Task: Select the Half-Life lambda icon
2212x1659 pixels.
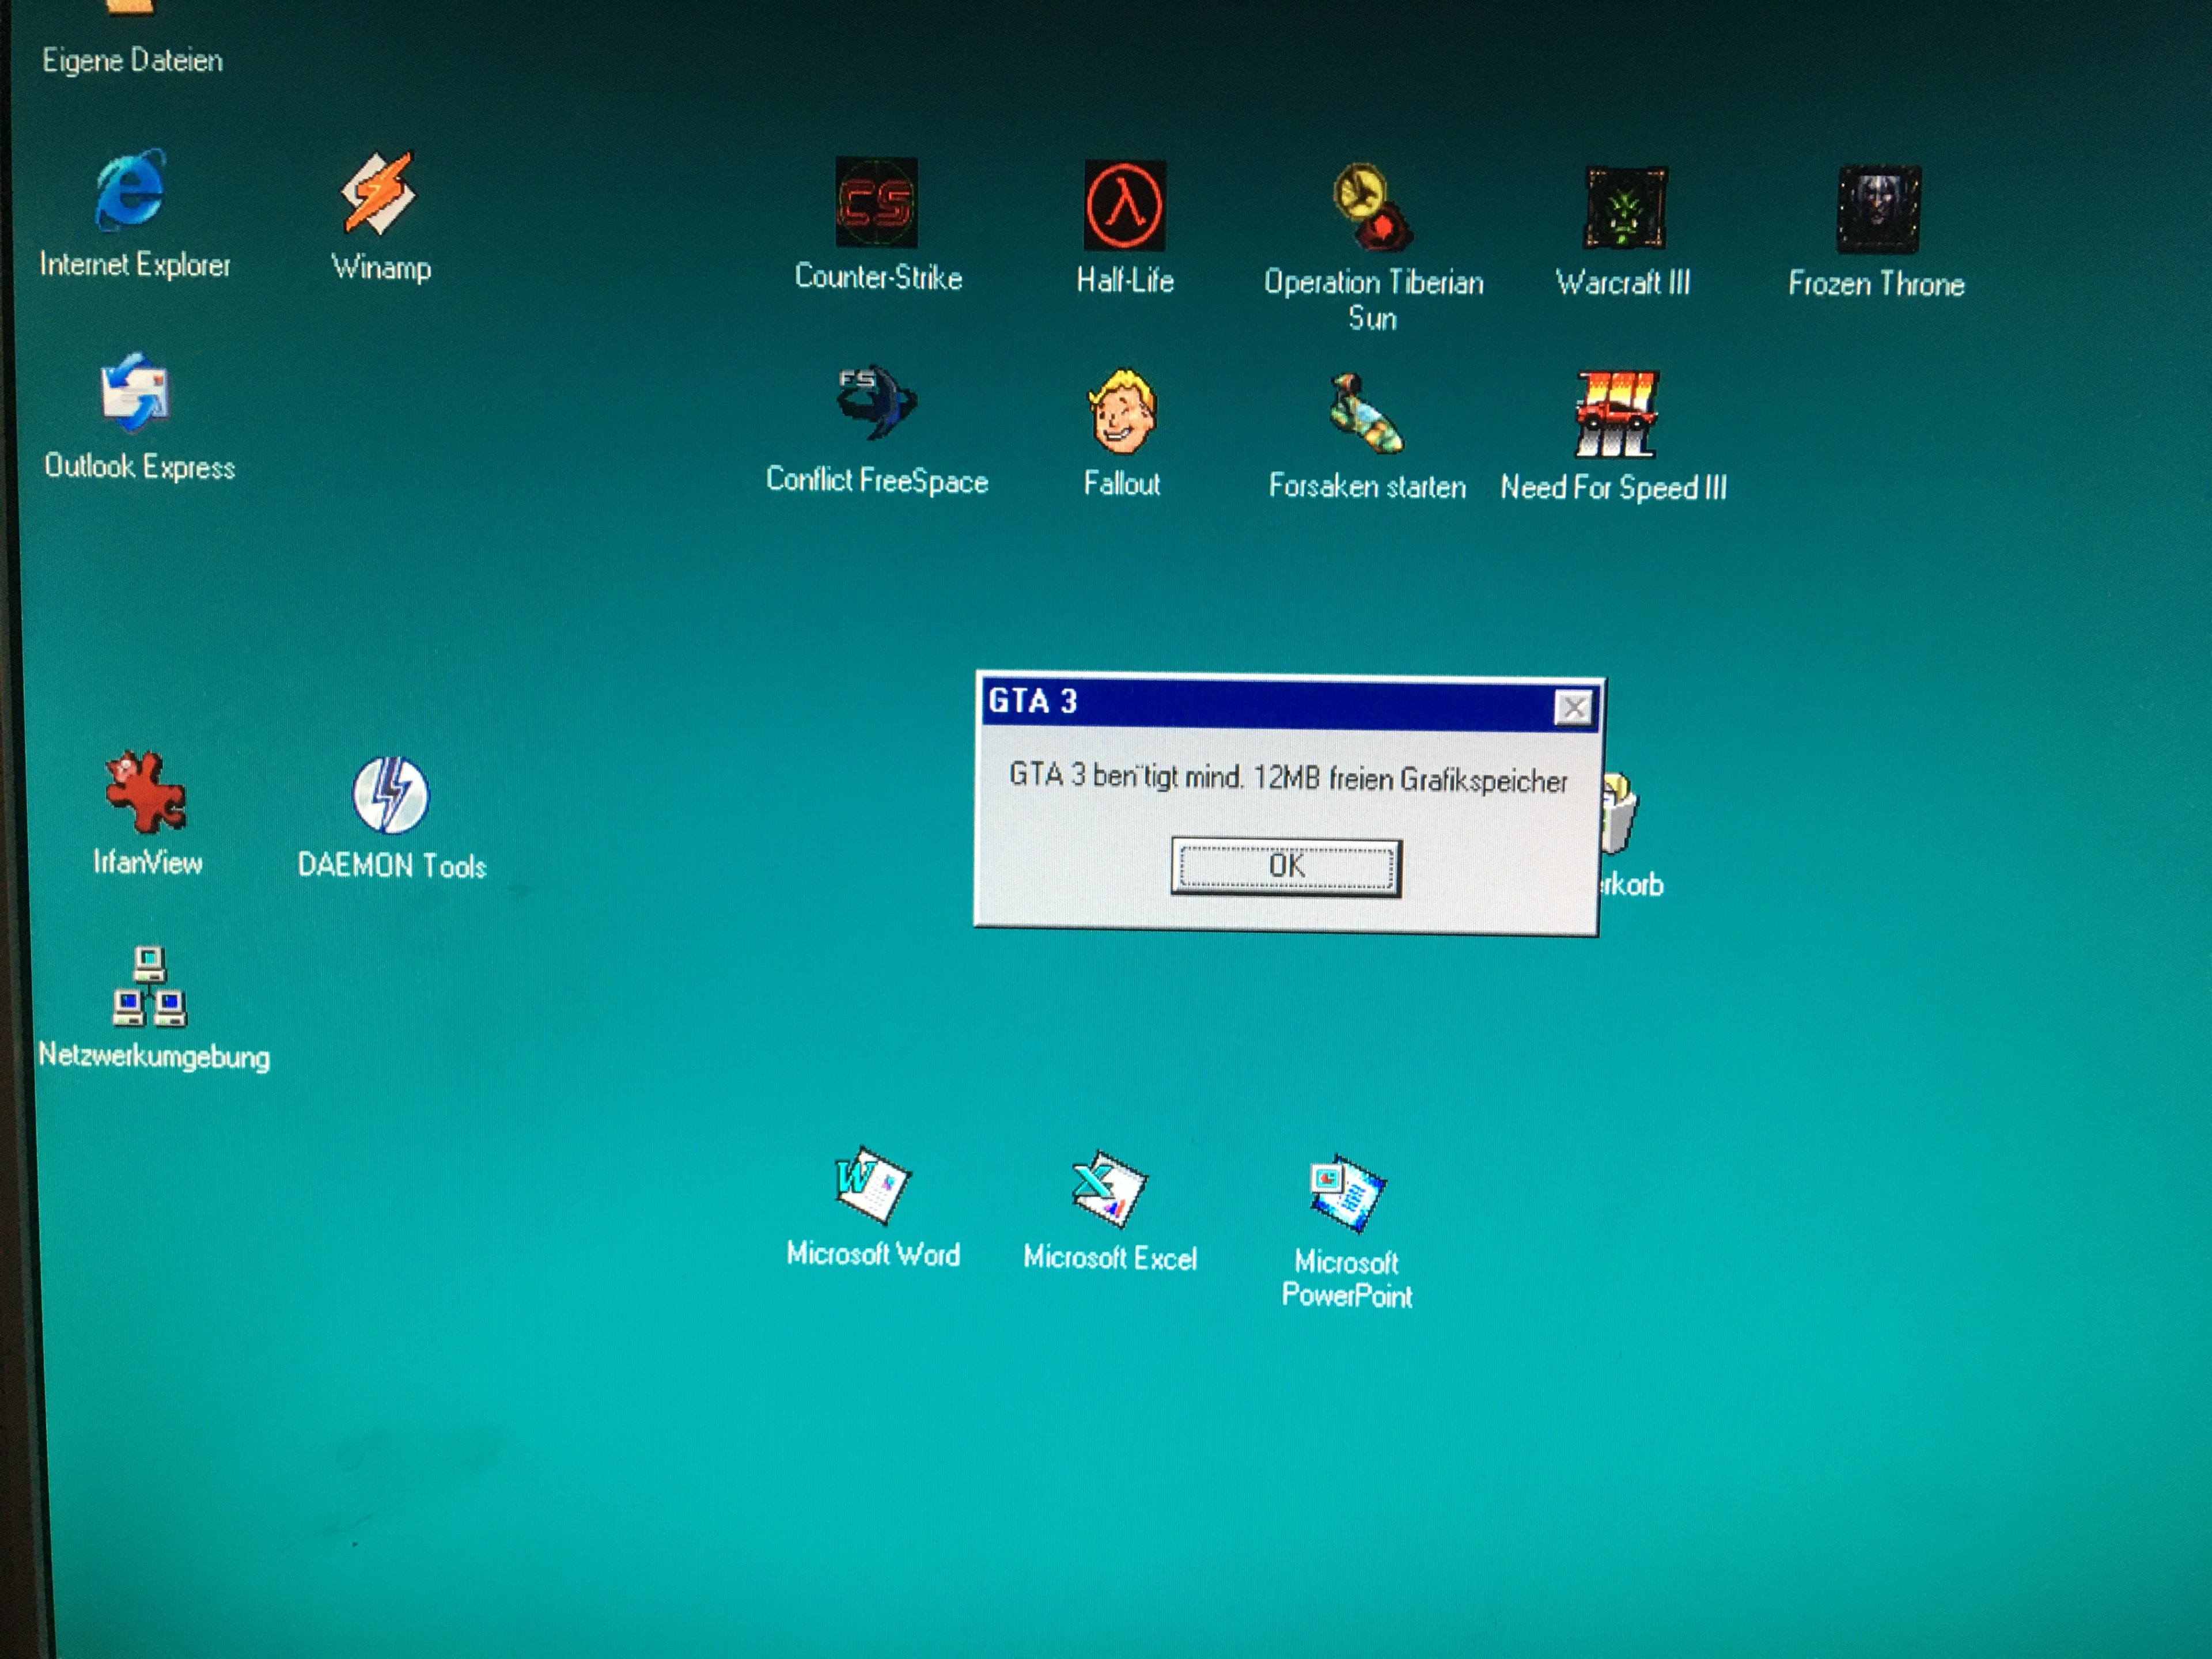Action: point(1124,206)
